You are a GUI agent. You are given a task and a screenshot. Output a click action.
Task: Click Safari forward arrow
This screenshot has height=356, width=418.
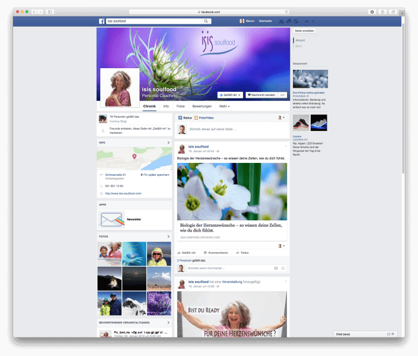click(40, 12)
